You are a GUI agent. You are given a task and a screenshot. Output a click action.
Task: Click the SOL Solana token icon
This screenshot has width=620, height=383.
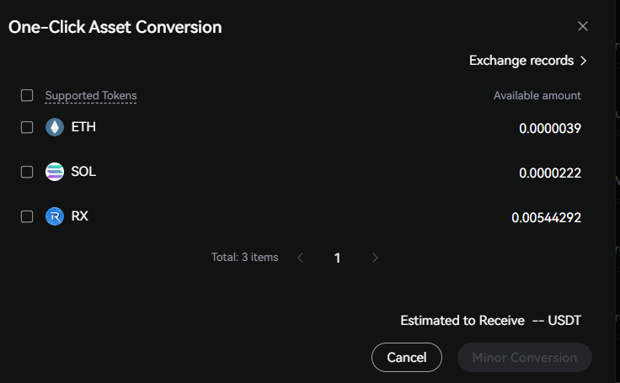click(x=55, y=172)
